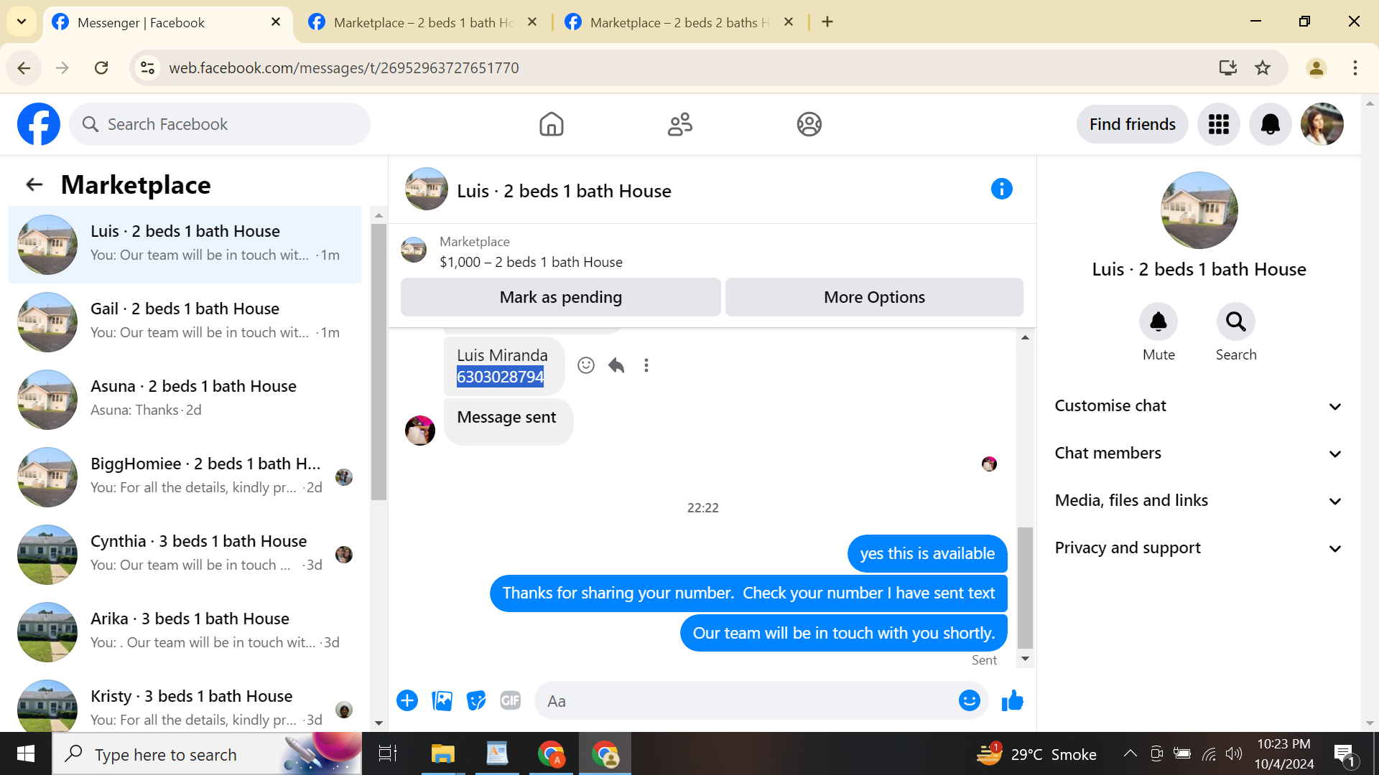The height and width of the screenshot is (775, 1379).
Task: Open Chrome install app icon in address bar
Action: click(x=1228, y=67)
